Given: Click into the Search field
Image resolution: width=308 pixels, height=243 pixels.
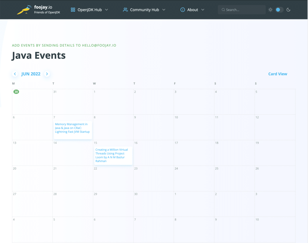Looking at the screenshot, I should pos(242,10).
